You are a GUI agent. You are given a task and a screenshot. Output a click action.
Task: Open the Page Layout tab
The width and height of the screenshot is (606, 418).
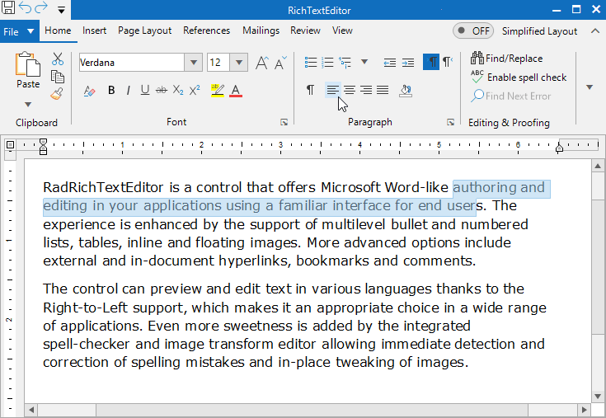pos(144,31)
